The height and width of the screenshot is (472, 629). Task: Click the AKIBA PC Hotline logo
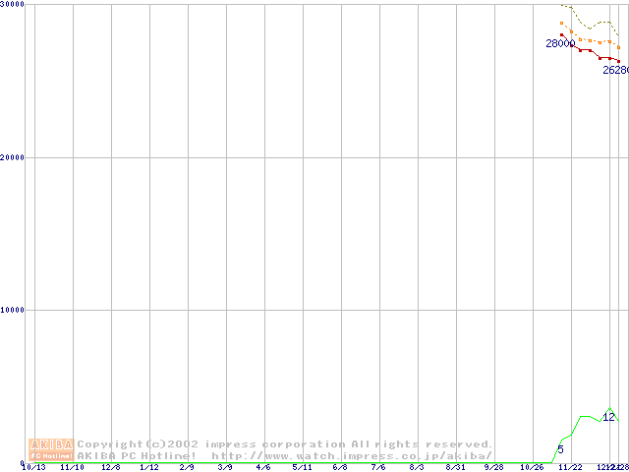[x=51, y=449]
